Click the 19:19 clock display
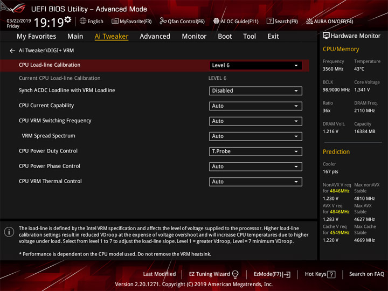The image size is (388, 291). click(48, 23)
